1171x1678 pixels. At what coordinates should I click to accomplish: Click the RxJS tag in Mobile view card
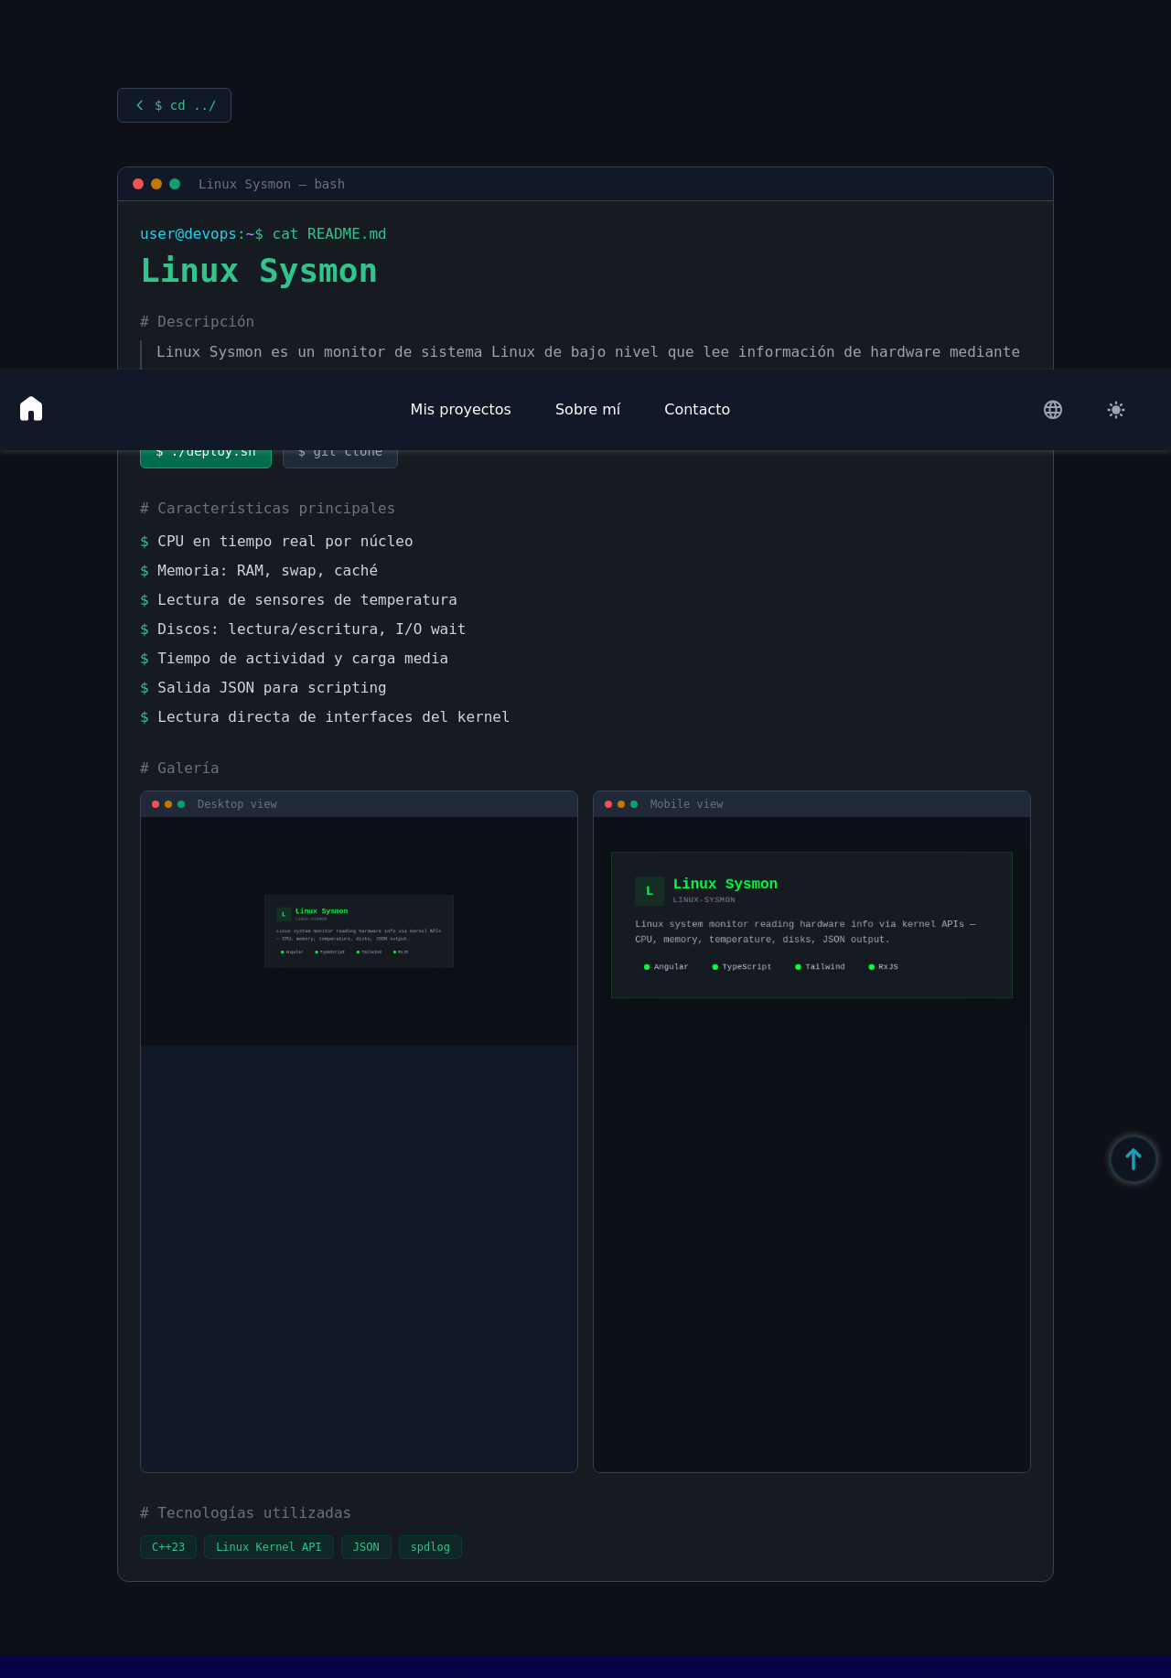(x=884, y=967)
